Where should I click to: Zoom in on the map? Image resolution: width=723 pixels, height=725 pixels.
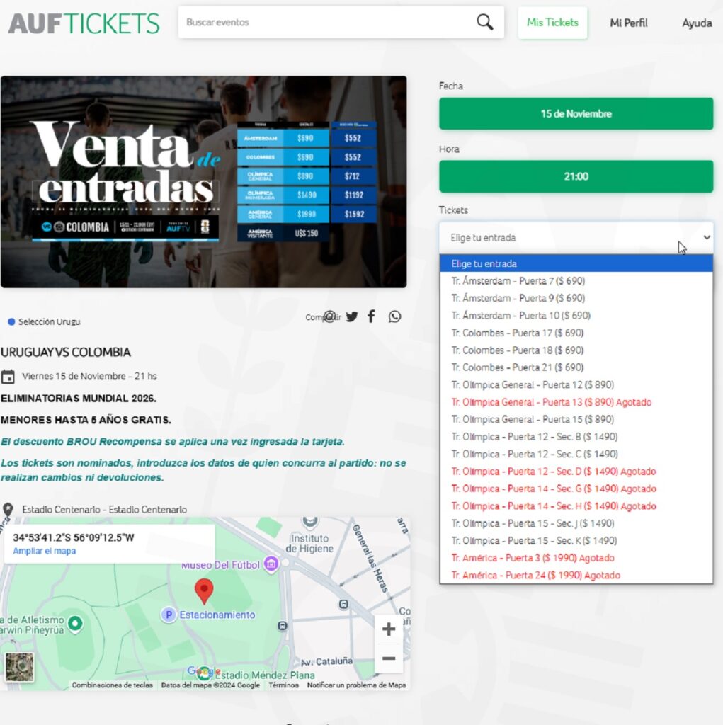(389, 629)
